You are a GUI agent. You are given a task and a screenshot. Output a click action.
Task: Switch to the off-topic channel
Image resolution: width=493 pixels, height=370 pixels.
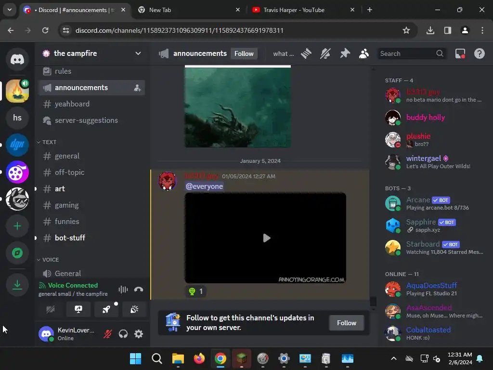[91, 172]
